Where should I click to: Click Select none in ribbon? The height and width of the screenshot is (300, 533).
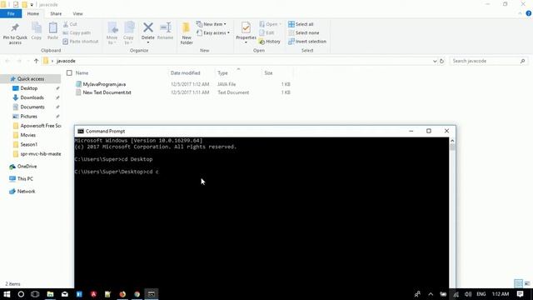point(304,33)
